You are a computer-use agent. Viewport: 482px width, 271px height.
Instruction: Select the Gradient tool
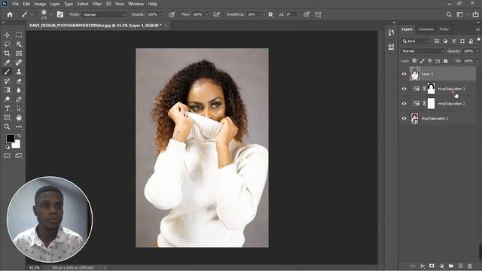[x=7, y=90]
